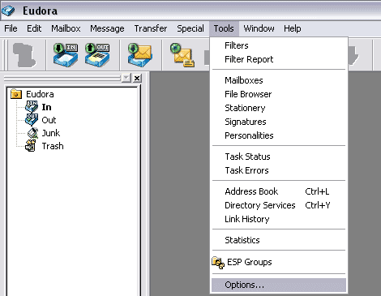Show Task Status window
Screen dimensions: 381x296
(279, 157)
